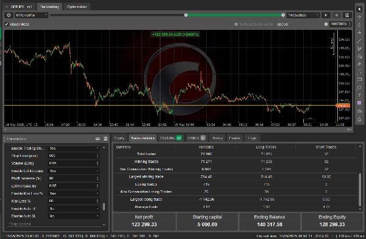Open the Logs tab
The height and width of the screenshot is (239, 366).
pos(252,138)
